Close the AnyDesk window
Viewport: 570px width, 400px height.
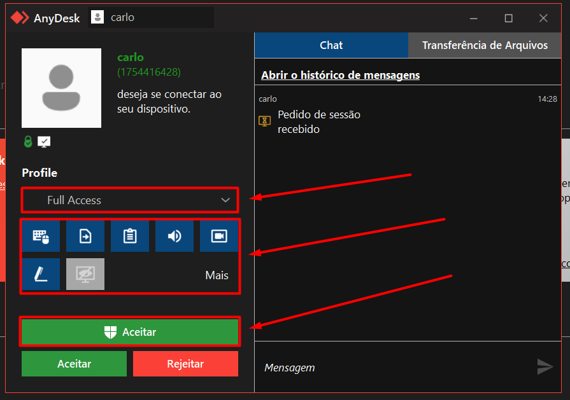pos(543,18)
